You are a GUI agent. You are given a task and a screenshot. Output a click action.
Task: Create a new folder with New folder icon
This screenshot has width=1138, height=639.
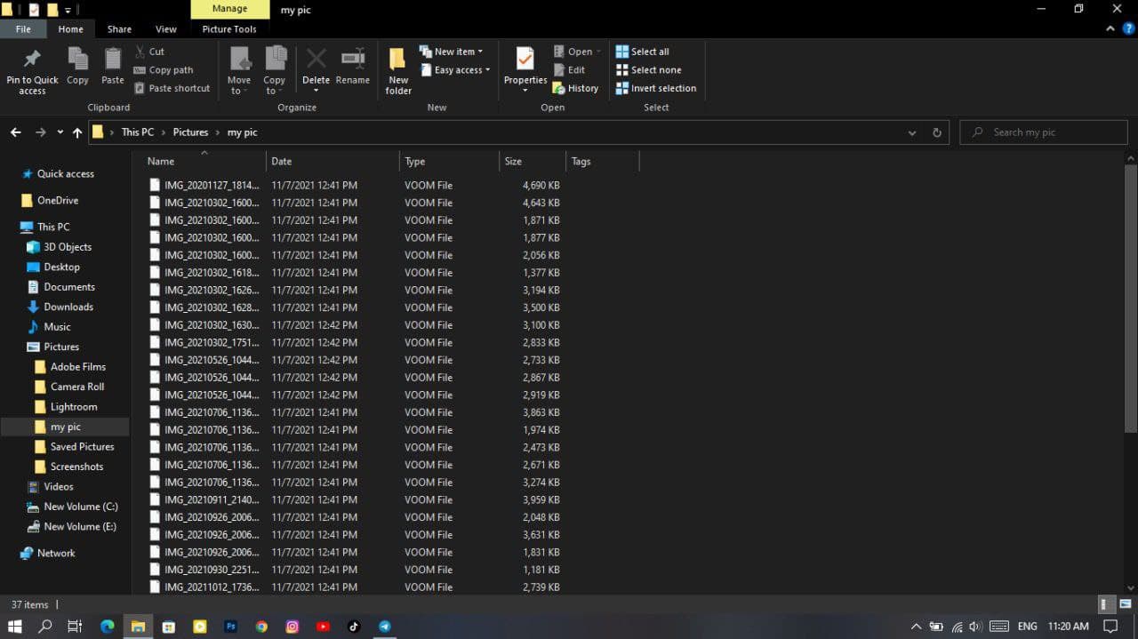(x=397, y=60)
